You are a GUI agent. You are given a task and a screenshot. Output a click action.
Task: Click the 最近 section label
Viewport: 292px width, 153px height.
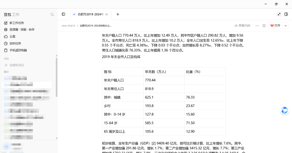[6, 72]
